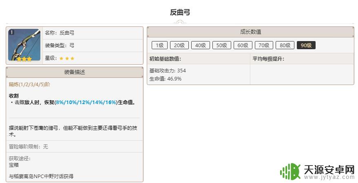Click the 基础攻击力: 354 value

(x=168, y=71)
